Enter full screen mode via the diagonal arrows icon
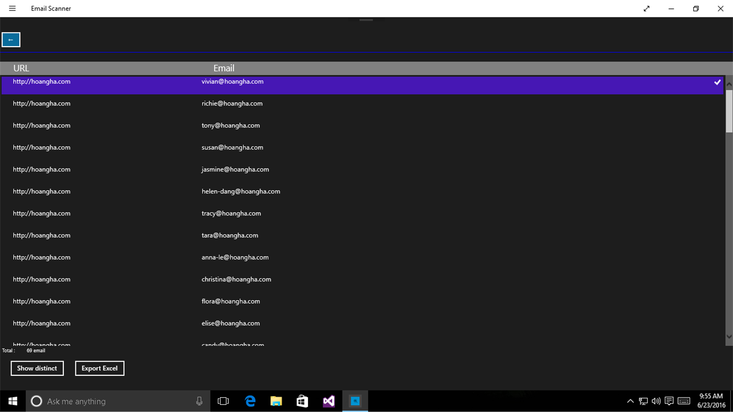This screenshot has width=733, height=412. 646,8
